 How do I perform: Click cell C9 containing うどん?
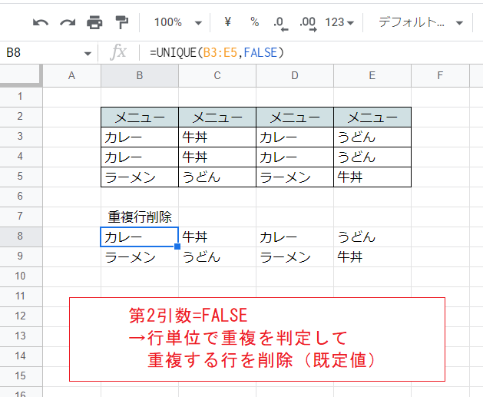point(217,257)
